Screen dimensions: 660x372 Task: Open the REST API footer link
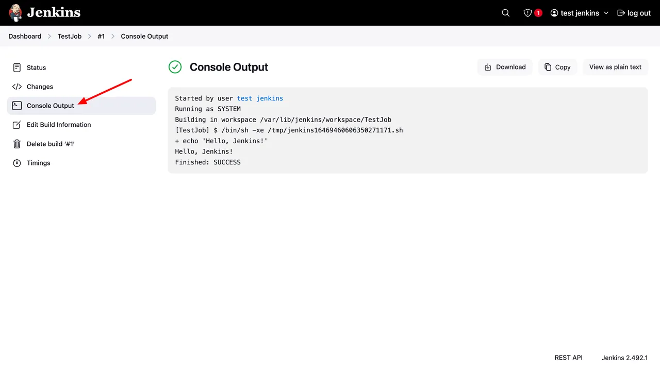(x=568, y=358)
